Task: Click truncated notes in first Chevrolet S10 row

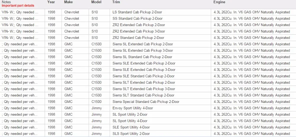Action: (x=20, y=12)
